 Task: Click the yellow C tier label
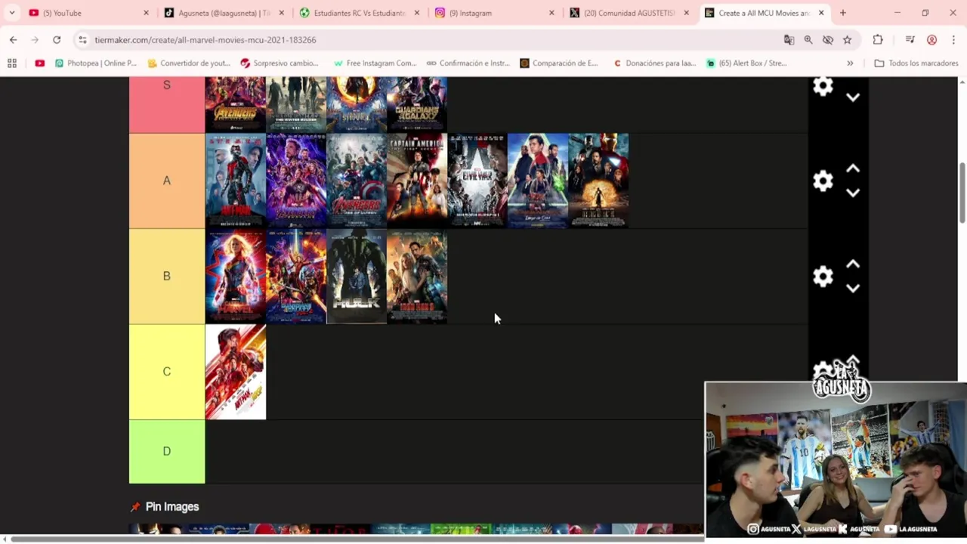pyautogui.click(x=167, y=372)
